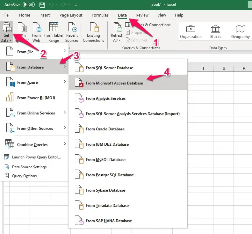This screenshot has width=252, height=234.
Task: Open Customize Quick Access Toolbar dropdown
Action: point(76,5)
